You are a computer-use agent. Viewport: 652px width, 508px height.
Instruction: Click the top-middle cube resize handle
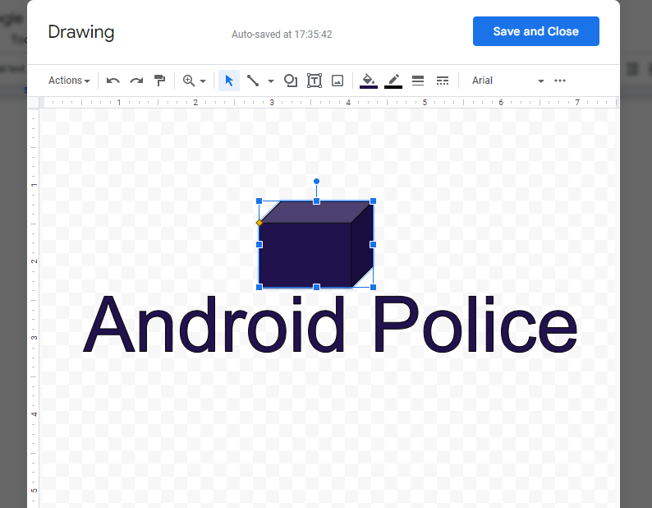coord(316,201)
